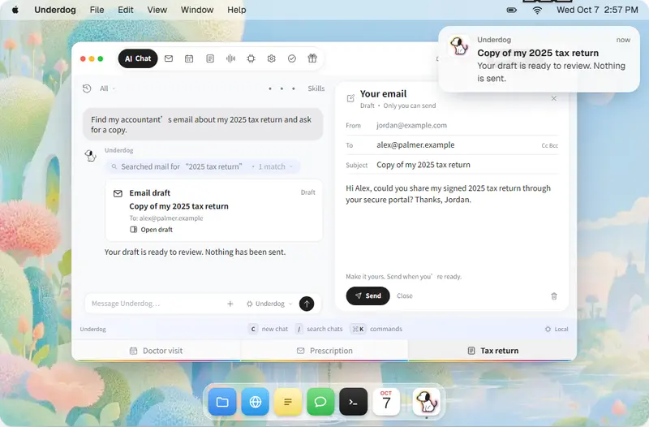Image resolution: width=649 pixels, height=427 pixels.
Task: Click the commands shortcut hint
Action: pyautogui.click(x=376, y=329)
